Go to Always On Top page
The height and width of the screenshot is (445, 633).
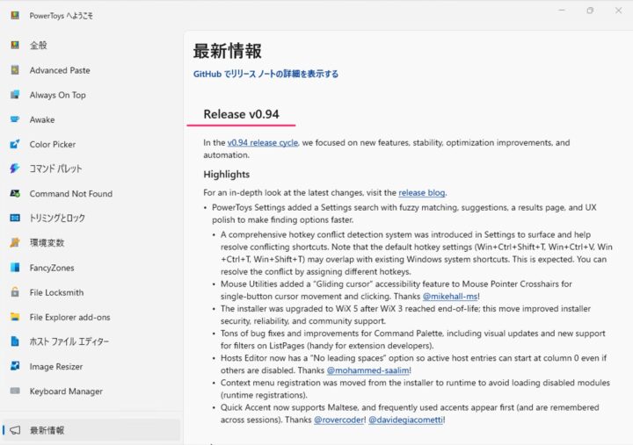[x=91, y=95]
